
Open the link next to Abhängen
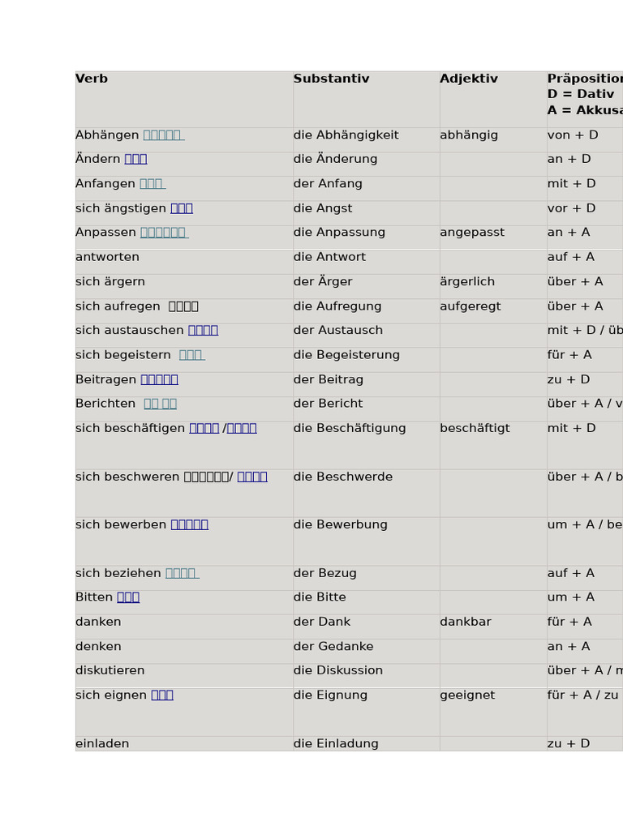164,135
